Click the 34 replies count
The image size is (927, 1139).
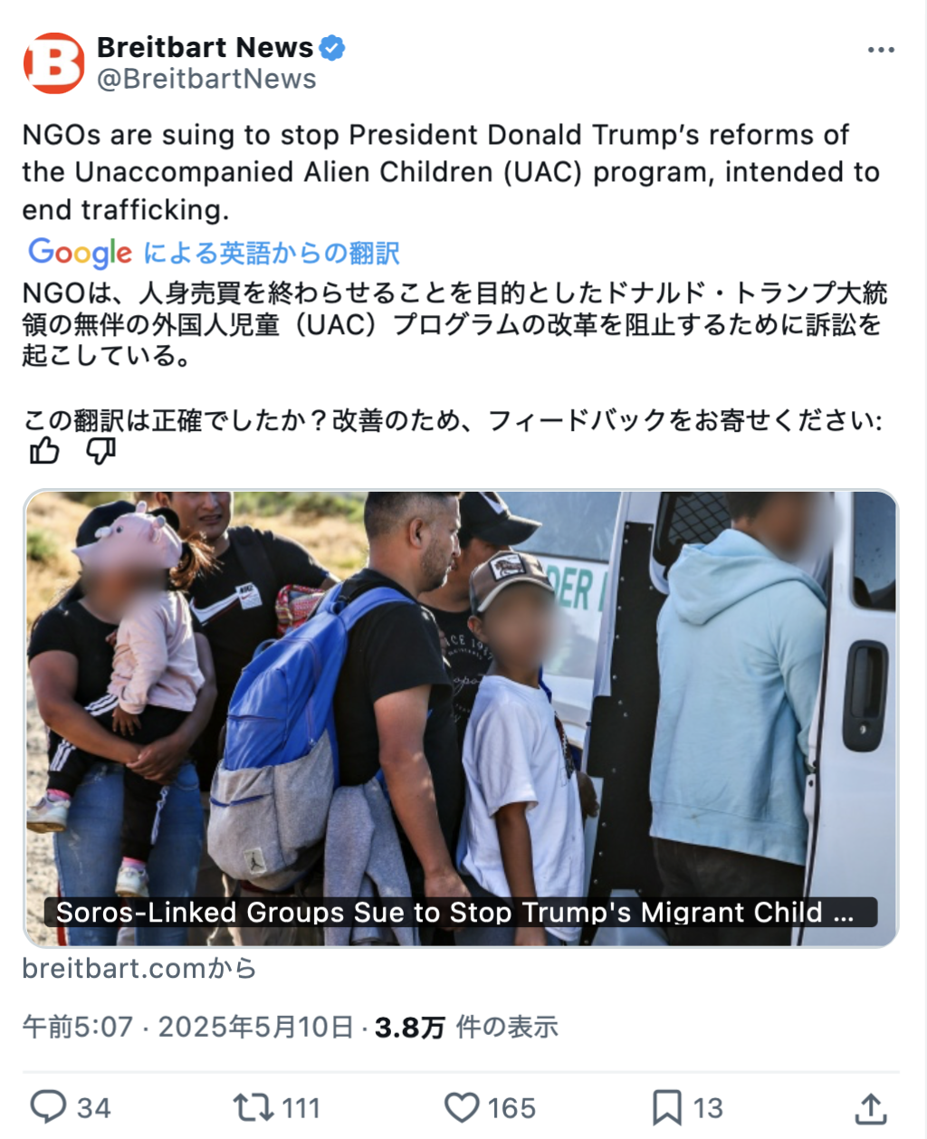pos(94,1108)
